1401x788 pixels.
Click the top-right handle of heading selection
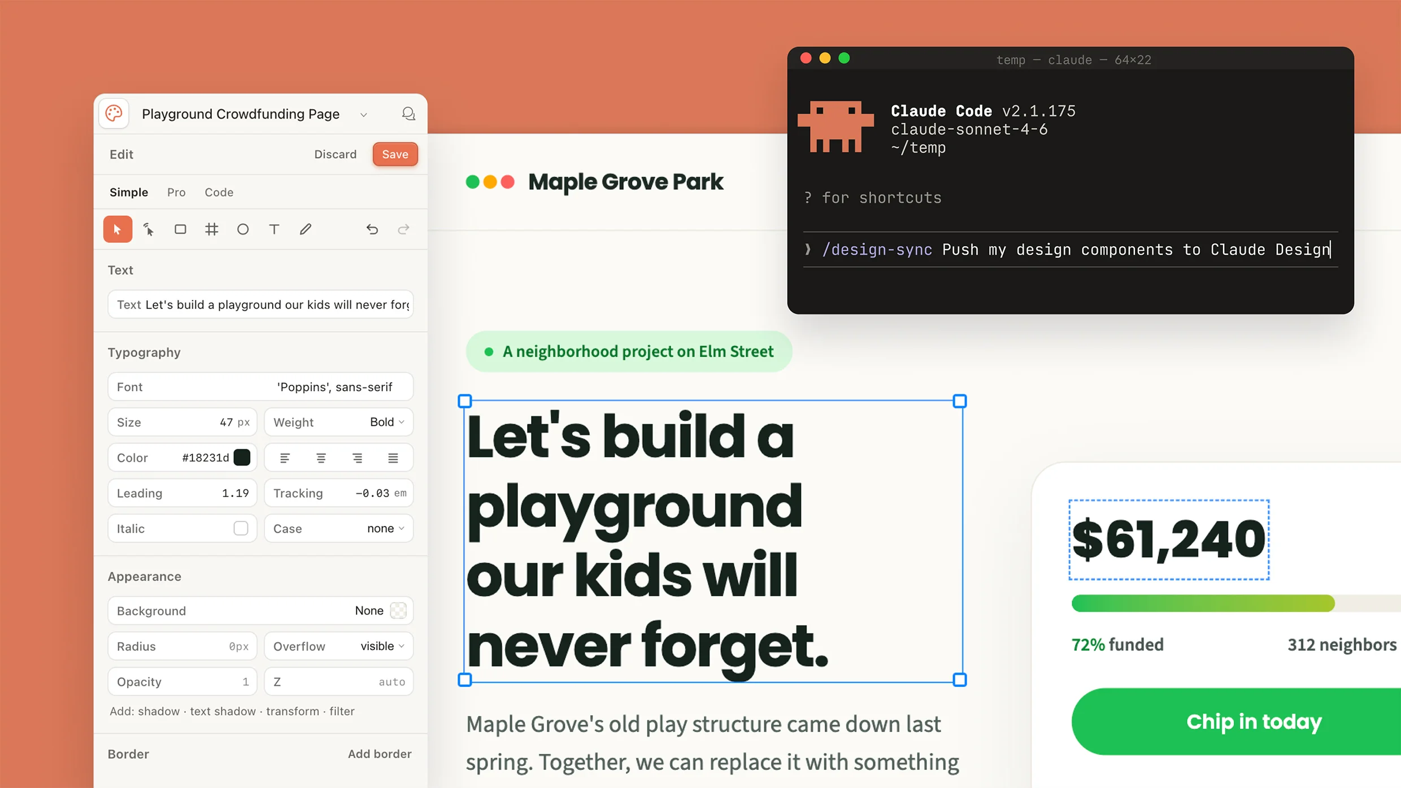pos(959,401)
